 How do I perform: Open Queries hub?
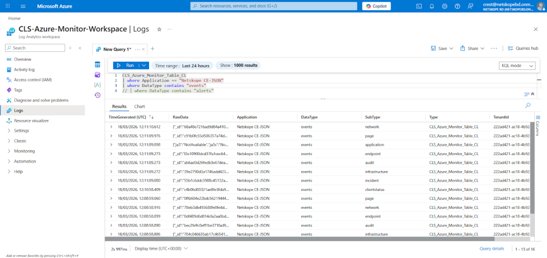click(523, 49)
